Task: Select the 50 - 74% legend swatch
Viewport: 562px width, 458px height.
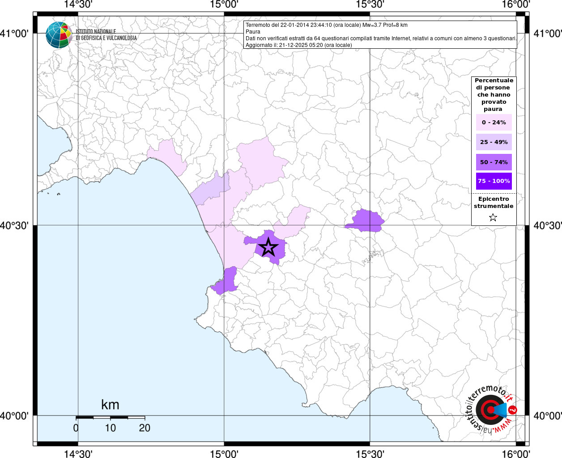Action: click(x=494, y=162)
